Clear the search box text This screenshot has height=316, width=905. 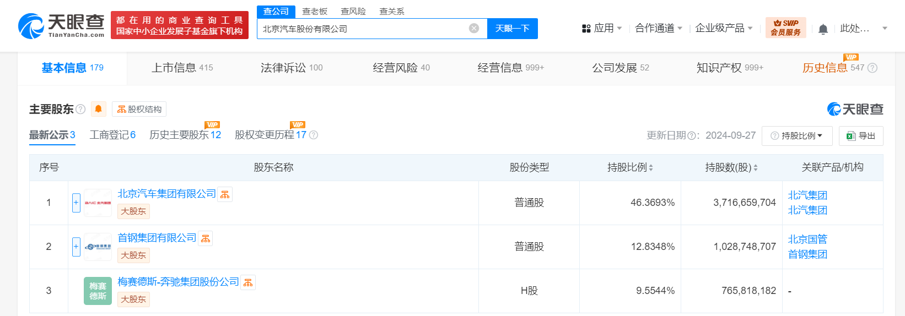pyautogui.click(x=473, y=29)
